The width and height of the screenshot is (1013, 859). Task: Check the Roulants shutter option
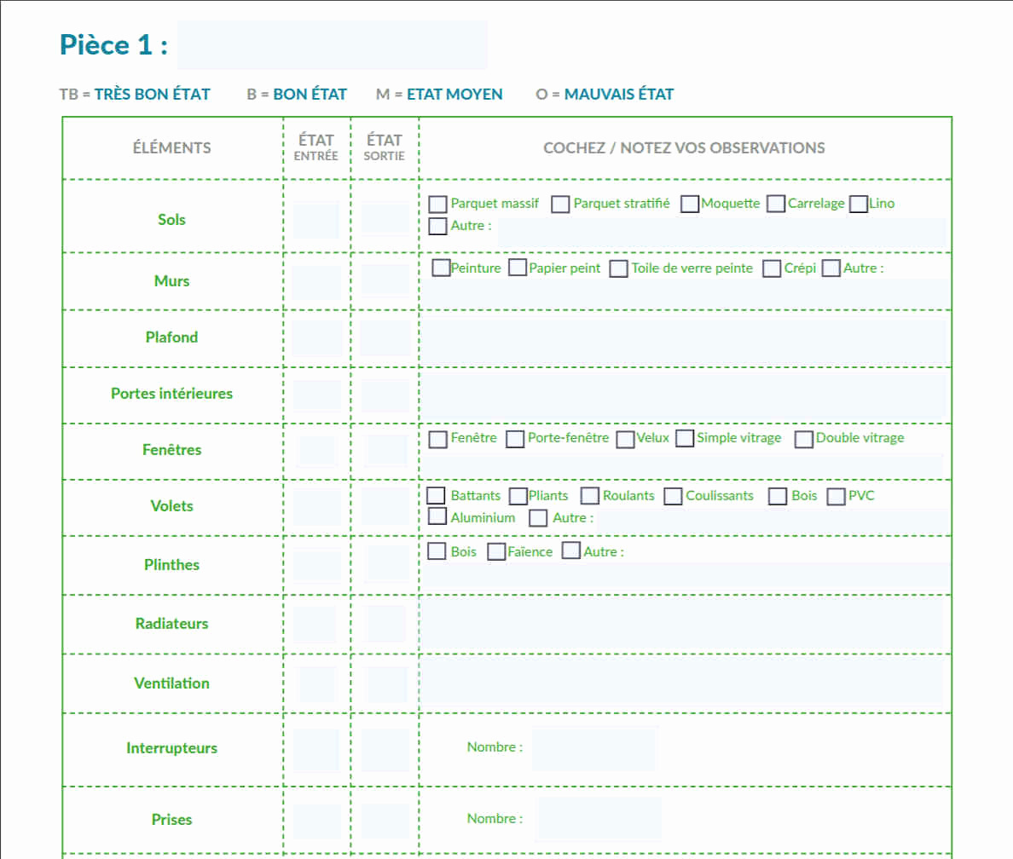[x=590, y=496]
